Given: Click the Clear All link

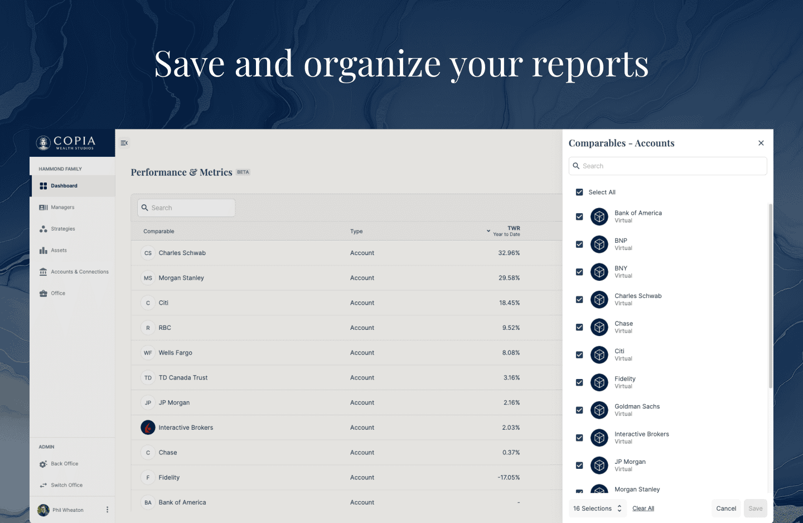Looking at the screenshot, I should pos(643,508).
